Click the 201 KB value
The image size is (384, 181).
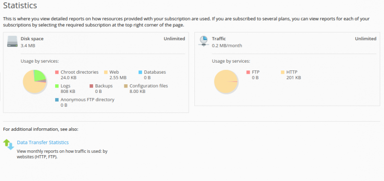(x=294, y=78)
